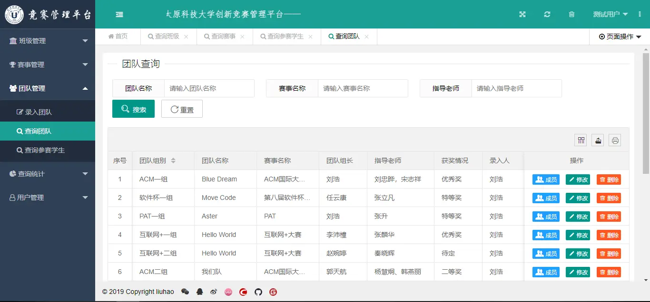This screenshot has width=650, height=302.
Task: Expand the 班级管理 sidebar menu
Action: pos(48,40)
